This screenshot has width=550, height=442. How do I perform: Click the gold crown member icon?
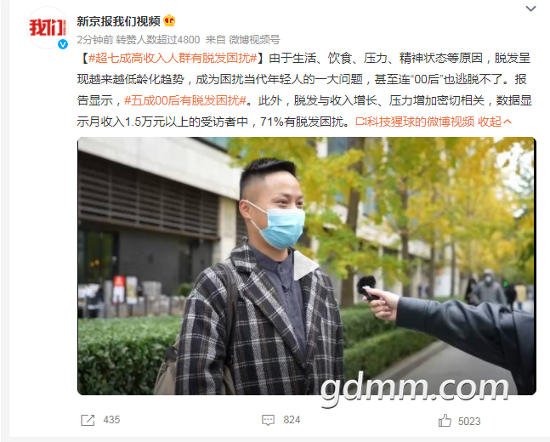(169, 20)
